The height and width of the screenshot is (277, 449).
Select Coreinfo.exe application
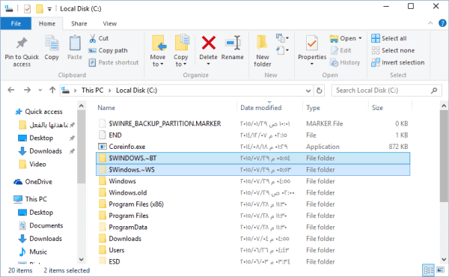pyautogui.click(x=253, y=147)
